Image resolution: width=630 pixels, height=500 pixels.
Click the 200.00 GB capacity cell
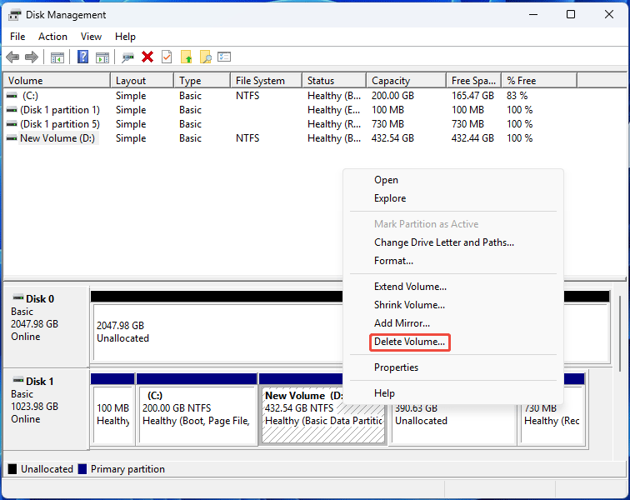pos(392,96)
